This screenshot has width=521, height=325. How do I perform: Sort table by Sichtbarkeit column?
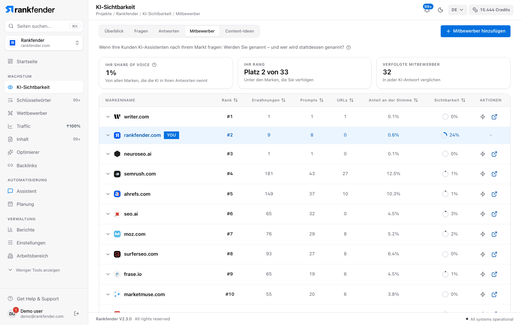point(450,100)
